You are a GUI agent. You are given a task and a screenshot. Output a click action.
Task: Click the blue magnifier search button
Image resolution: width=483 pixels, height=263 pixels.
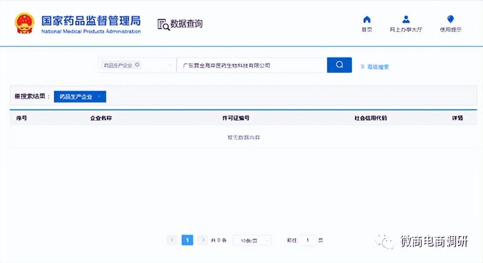pos(339,64)
